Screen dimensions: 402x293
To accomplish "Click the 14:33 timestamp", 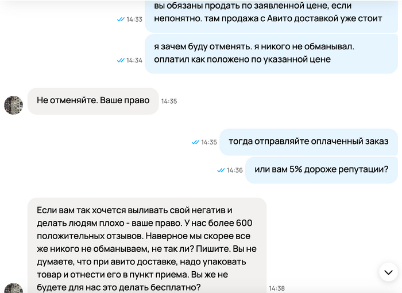I will point(134,19).
